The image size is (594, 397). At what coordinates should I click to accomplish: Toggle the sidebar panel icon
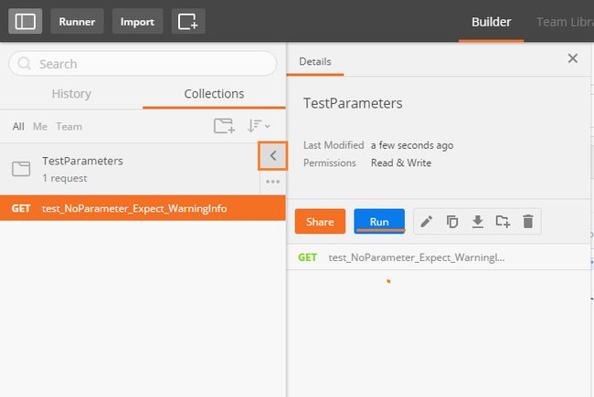click(25, 21)
